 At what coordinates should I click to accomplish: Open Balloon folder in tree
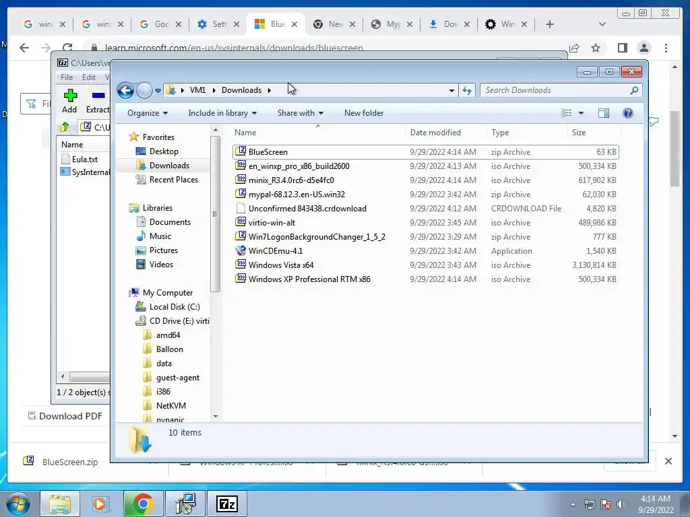pyautogui.click(x=169, y=349)
